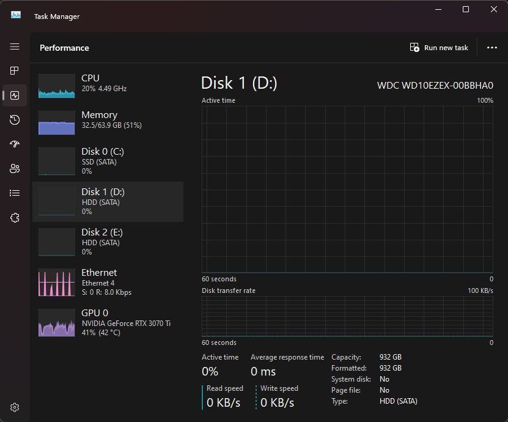The width and height of the screenshot is (508, 422).
Task: Click the Disk transfer rate graph
Action: click(347, 316)
